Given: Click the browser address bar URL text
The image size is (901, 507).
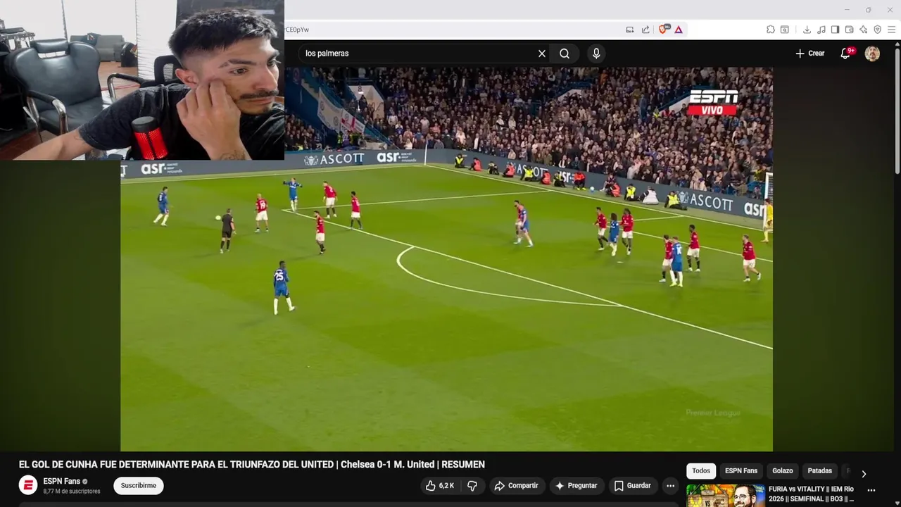Looking at the screenshot, I should pyautogui.click(x=297, y=30).
